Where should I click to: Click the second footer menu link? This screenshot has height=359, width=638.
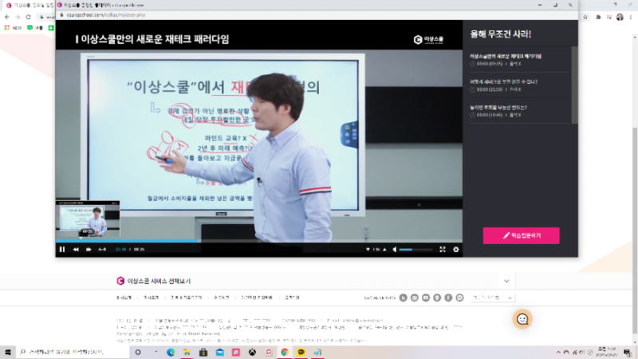click(151, 298)
